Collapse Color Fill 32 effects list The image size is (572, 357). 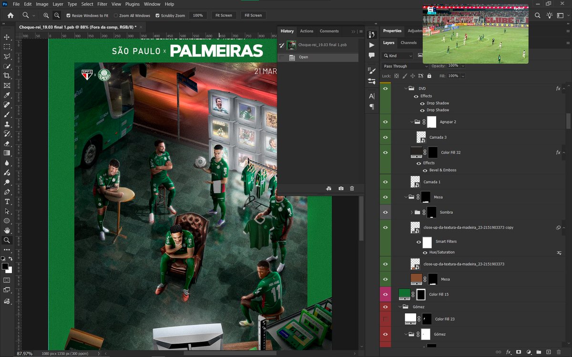pyautogui.click(x=564, y=152)
